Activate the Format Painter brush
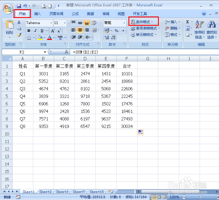Image resolution: width=219 pixels, height=200 pixels. pyautogui.click(x=19, y=35)
